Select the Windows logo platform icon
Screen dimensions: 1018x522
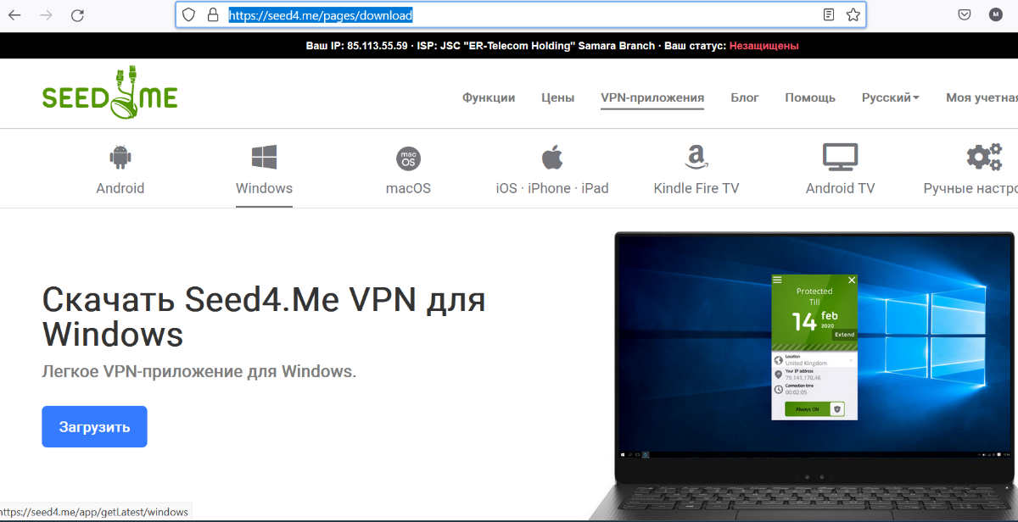tap(264, 158)
